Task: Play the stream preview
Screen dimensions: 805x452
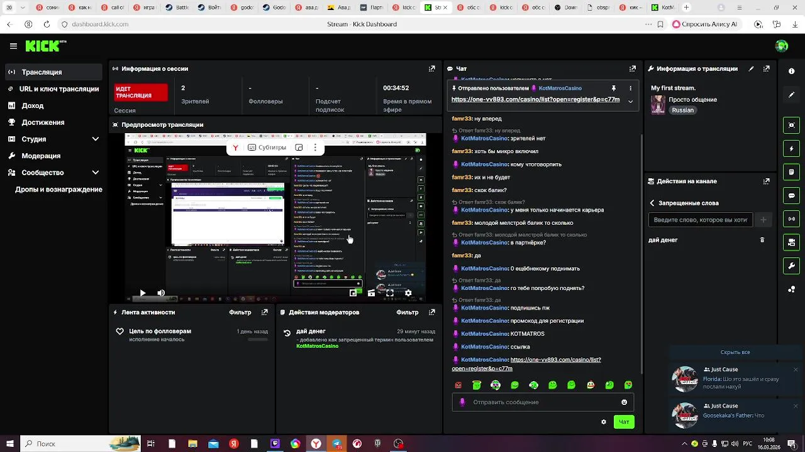Action: (x=142, y=293)
